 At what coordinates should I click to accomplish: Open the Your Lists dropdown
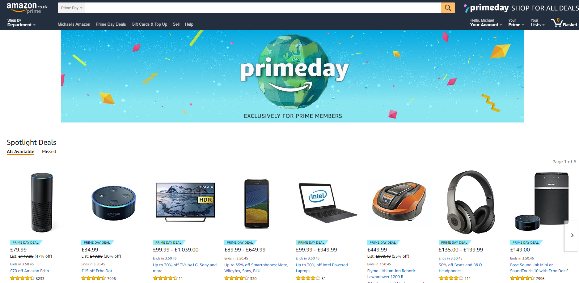click(x=537, y=23)
